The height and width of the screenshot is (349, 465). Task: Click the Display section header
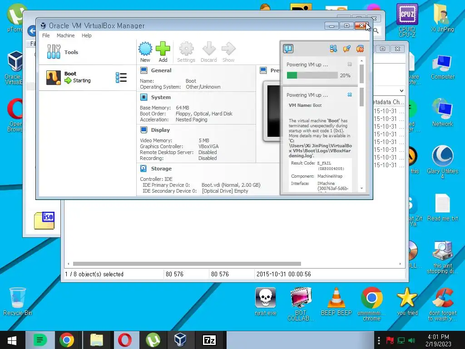point(160,130)
